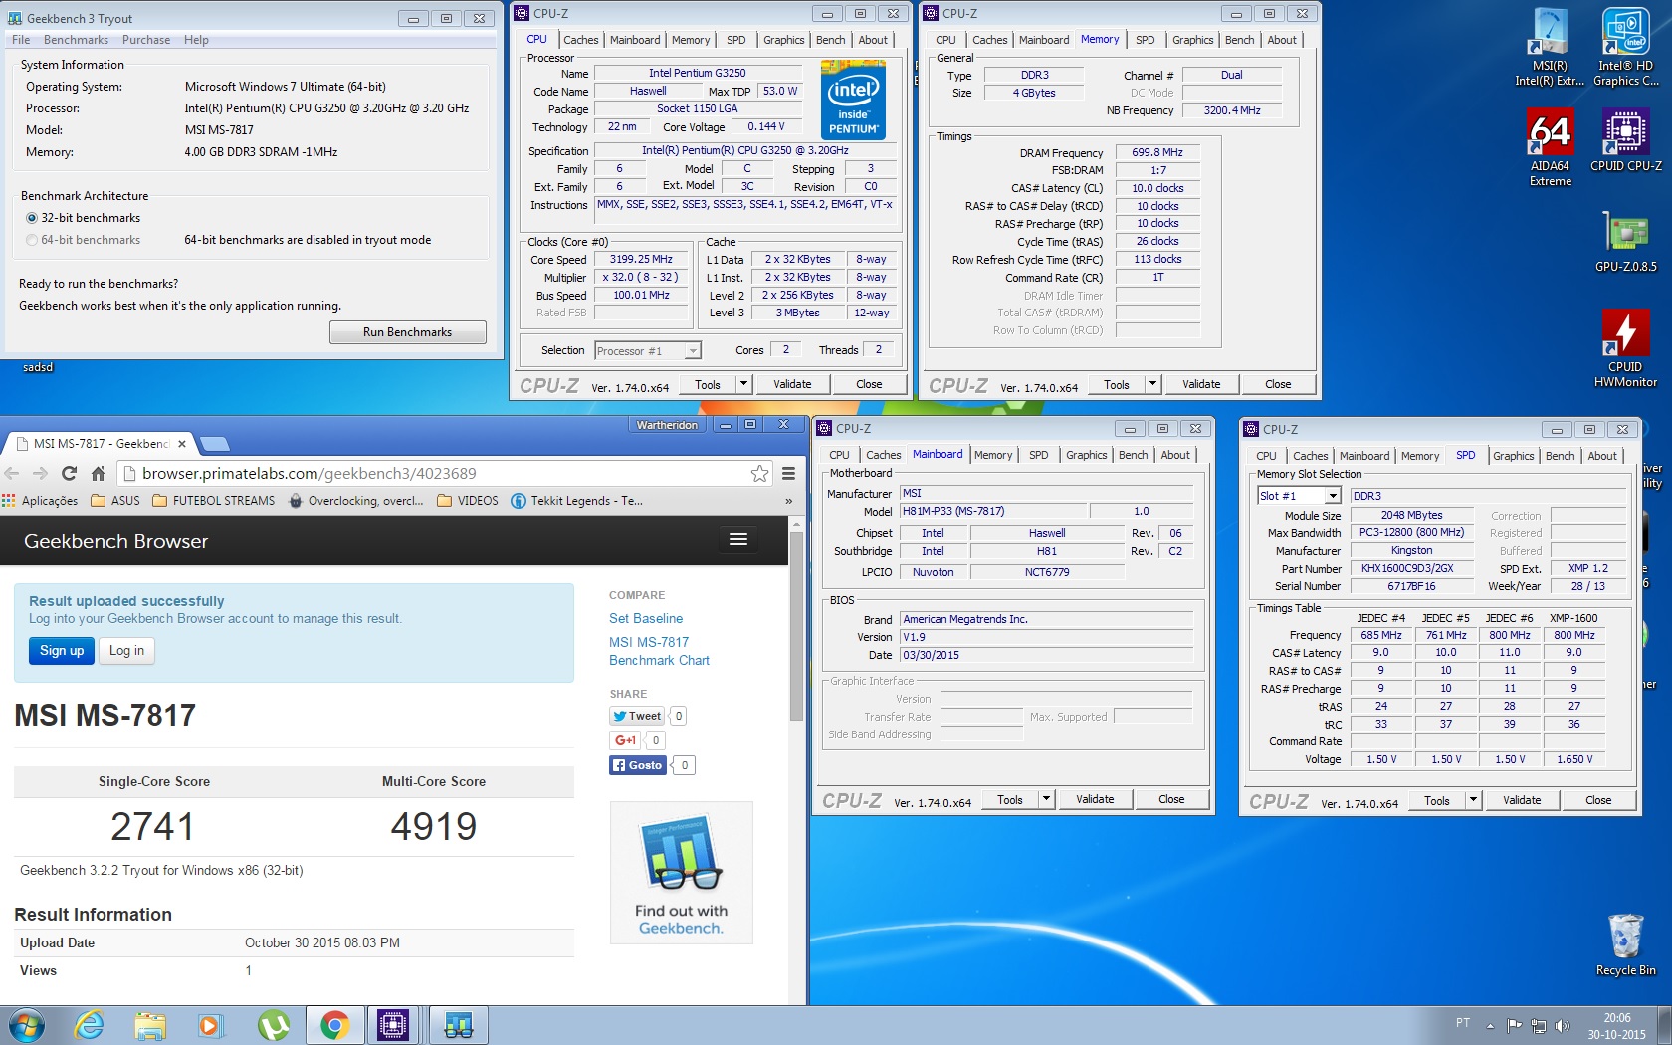Click Sign up button
Screen dimensions: 1672x1045
(62, 651)
